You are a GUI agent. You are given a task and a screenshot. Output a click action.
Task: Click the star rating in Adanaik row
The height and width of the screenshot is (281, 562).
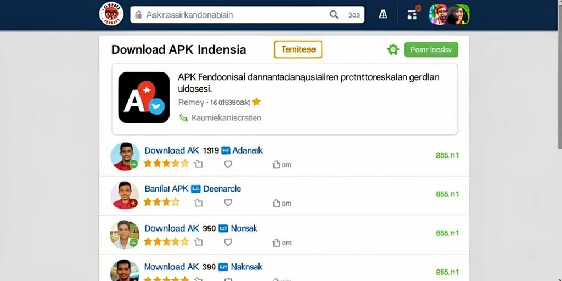[166, 164]
